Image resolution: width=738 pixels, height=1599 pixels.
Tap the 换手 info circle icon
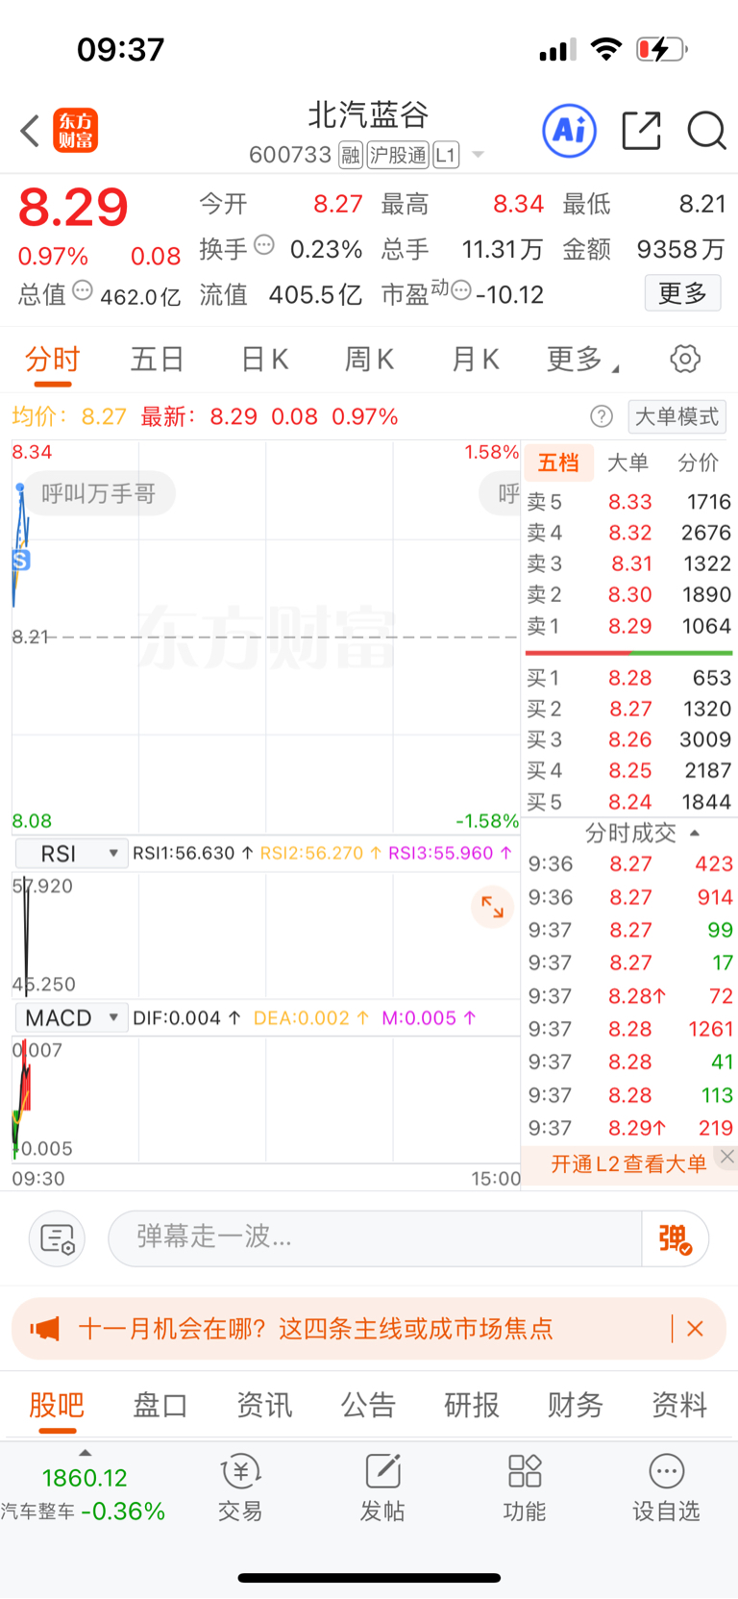pyautogui.click(x=264, y=245)
